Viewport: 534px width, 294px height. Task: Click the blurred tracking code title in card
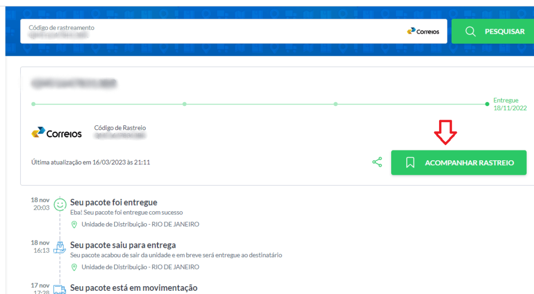(x=74, y=83)
